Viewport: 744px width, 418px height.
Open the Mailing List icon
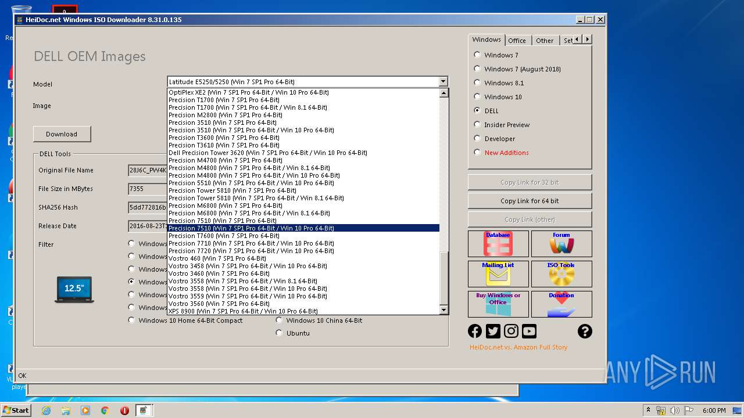pyautogui.click(x=498, y=274)
